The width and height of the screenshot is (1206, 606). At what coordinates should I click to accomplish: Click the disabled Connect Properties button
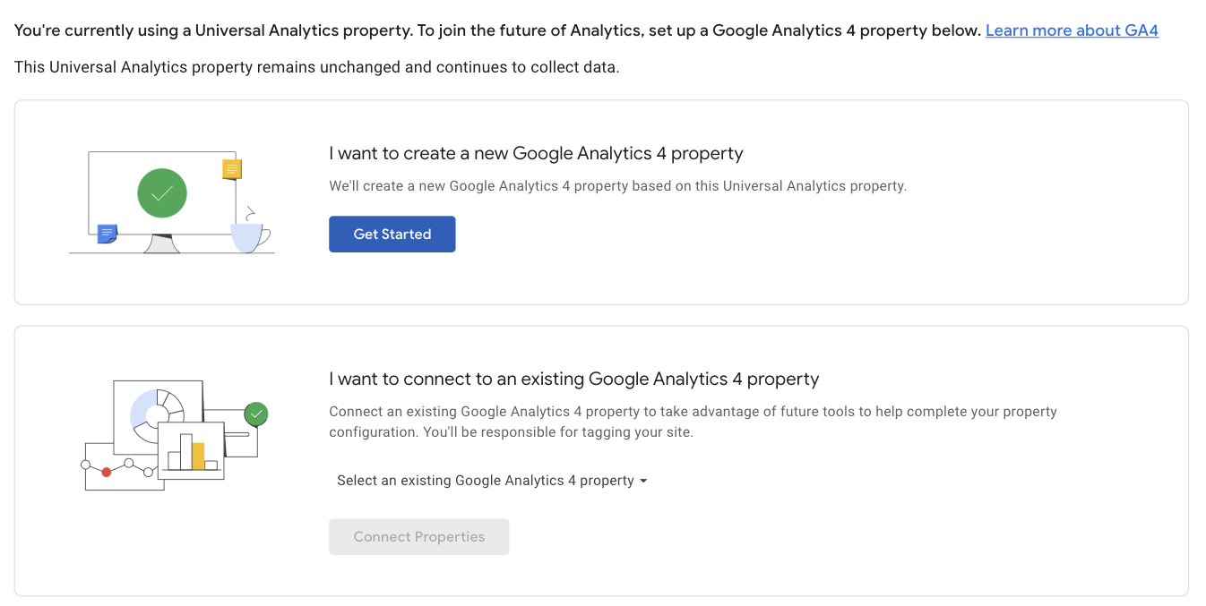418,536
